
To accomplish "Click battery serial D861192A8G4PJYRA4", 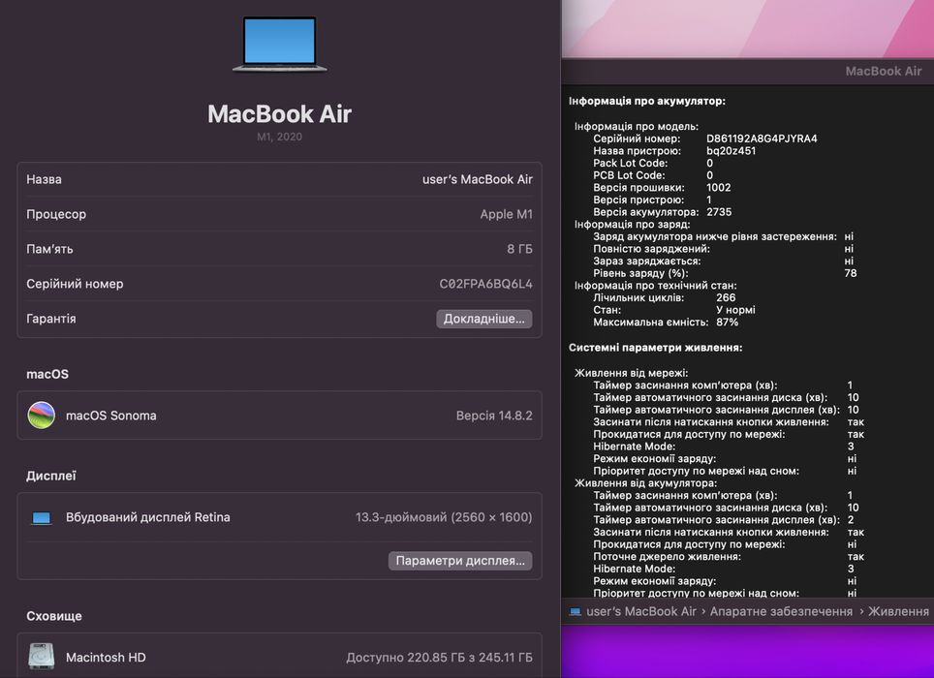I will [762, 139].
